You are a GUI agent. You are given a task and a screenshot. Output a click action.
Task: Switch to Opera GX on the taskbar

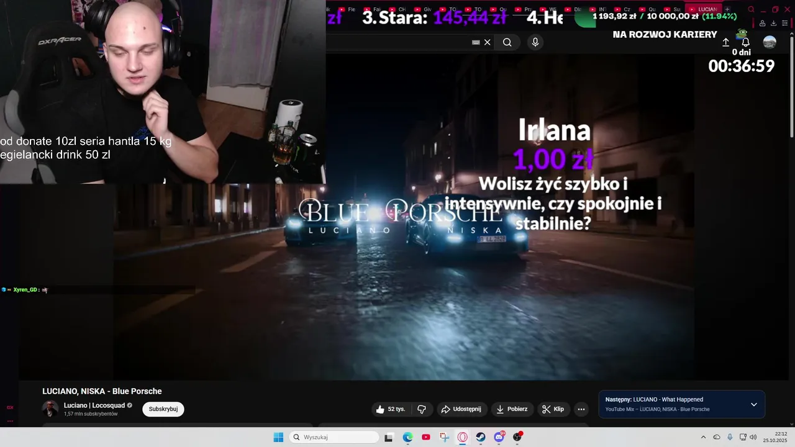click(463, 437)
